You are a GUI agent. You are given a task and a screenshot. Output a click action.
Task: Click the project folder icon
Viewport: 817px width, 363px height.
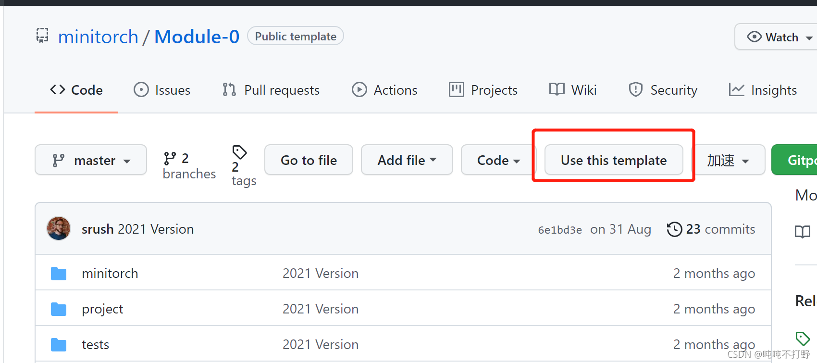pos(59,309)
